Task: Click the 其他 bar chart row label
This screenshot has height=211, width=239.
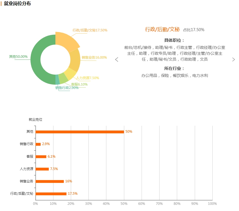Action: point(30,132)
